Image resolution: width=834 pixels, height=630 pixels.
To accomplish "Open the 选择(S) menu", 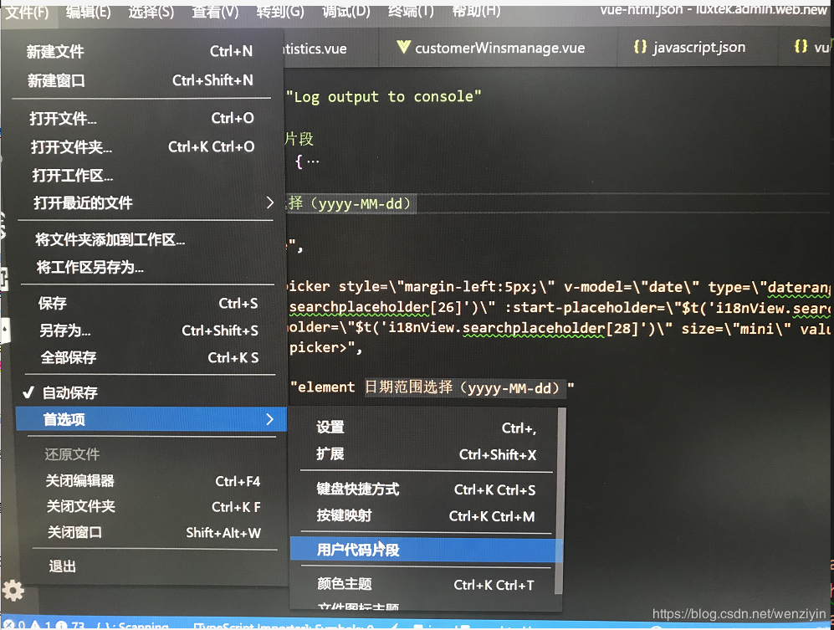I will point(151,11).
